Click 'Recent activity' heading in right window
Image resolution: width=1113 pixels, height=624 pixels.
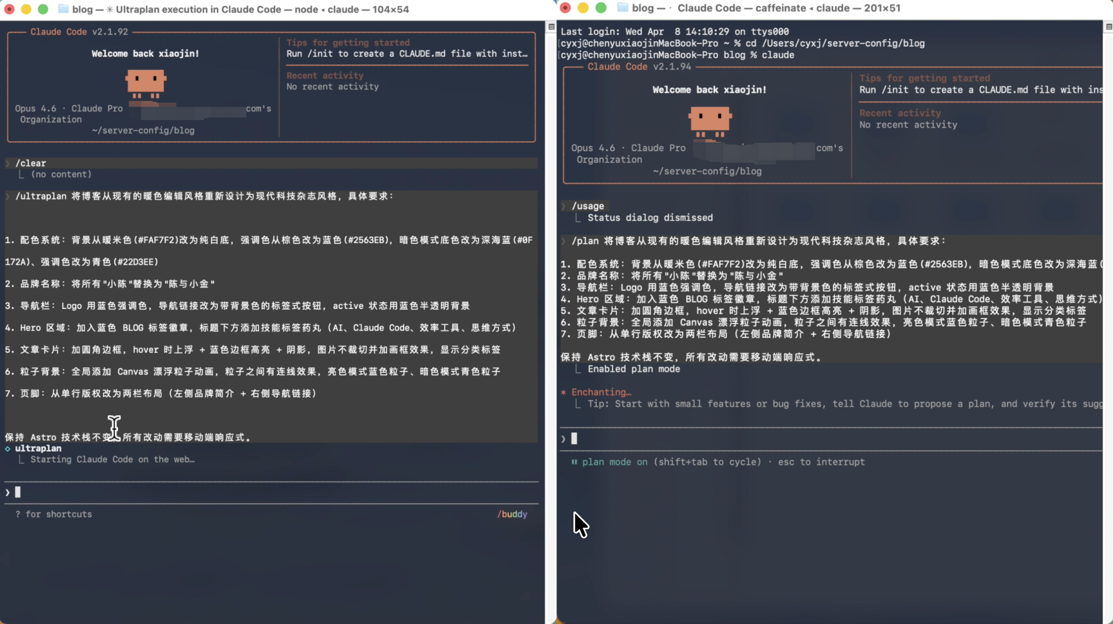pyautogui.click(x=900, y=113)
